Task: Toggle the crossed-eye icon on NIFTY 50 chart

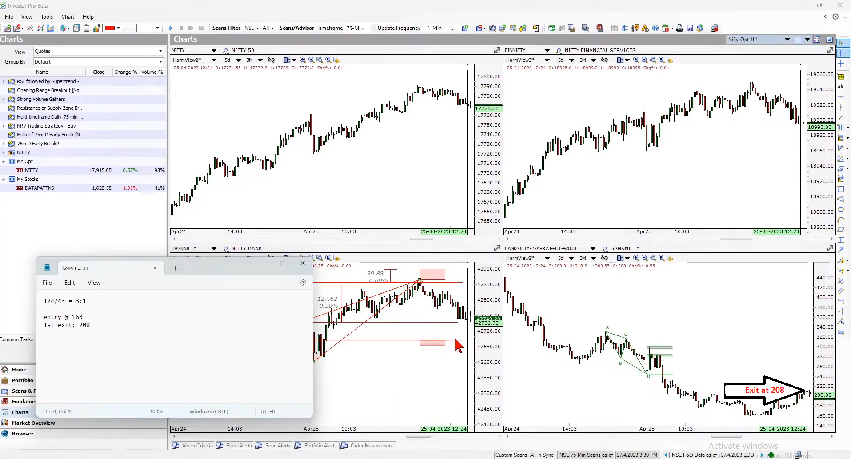Action: click(272, 60)
